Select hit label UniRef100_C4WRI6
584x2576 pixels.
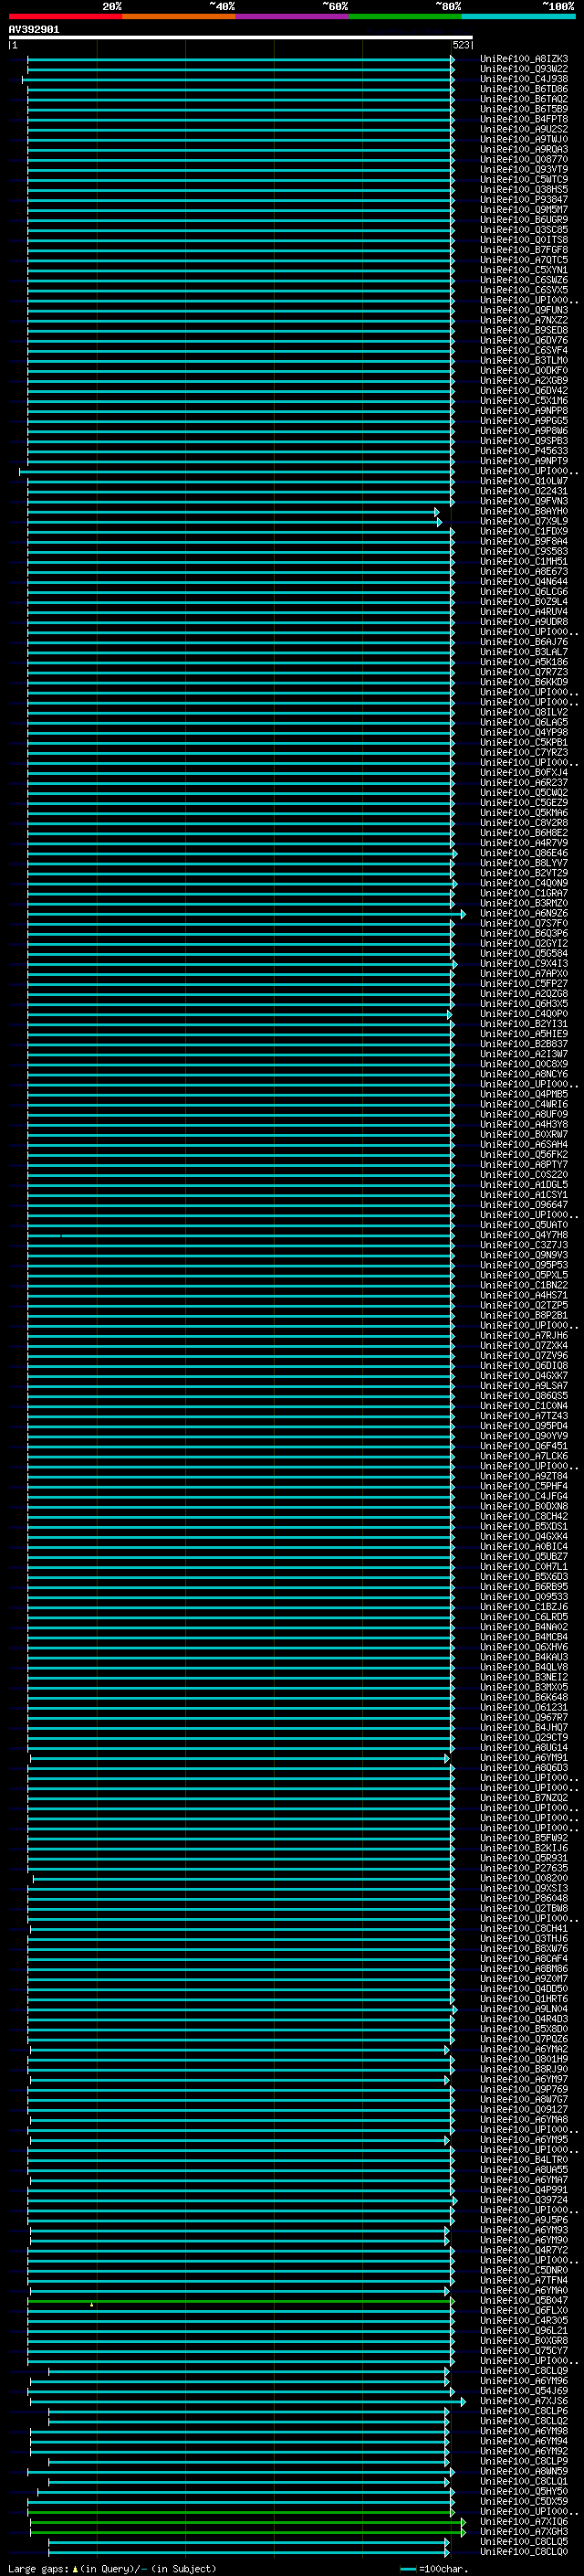tap(524, 1104)
